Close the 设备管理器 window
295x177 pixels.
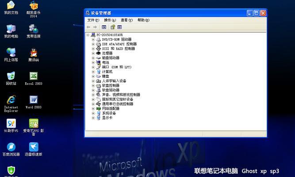[x=263, y=13]
